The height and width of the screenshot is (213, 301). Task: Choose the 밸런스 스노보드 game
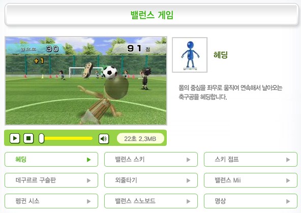(x=151, y=201)
